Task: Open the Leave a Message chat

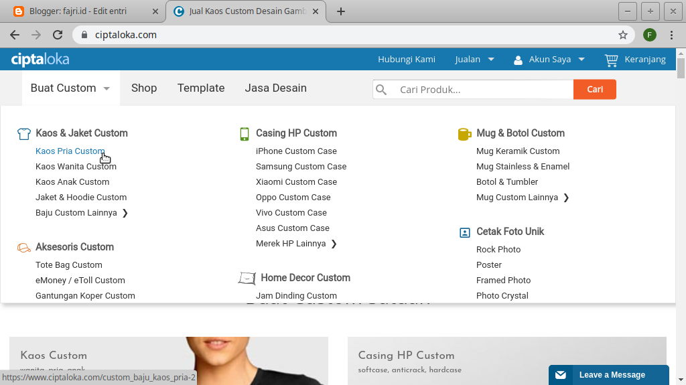Action: click(x=608, y=375)
